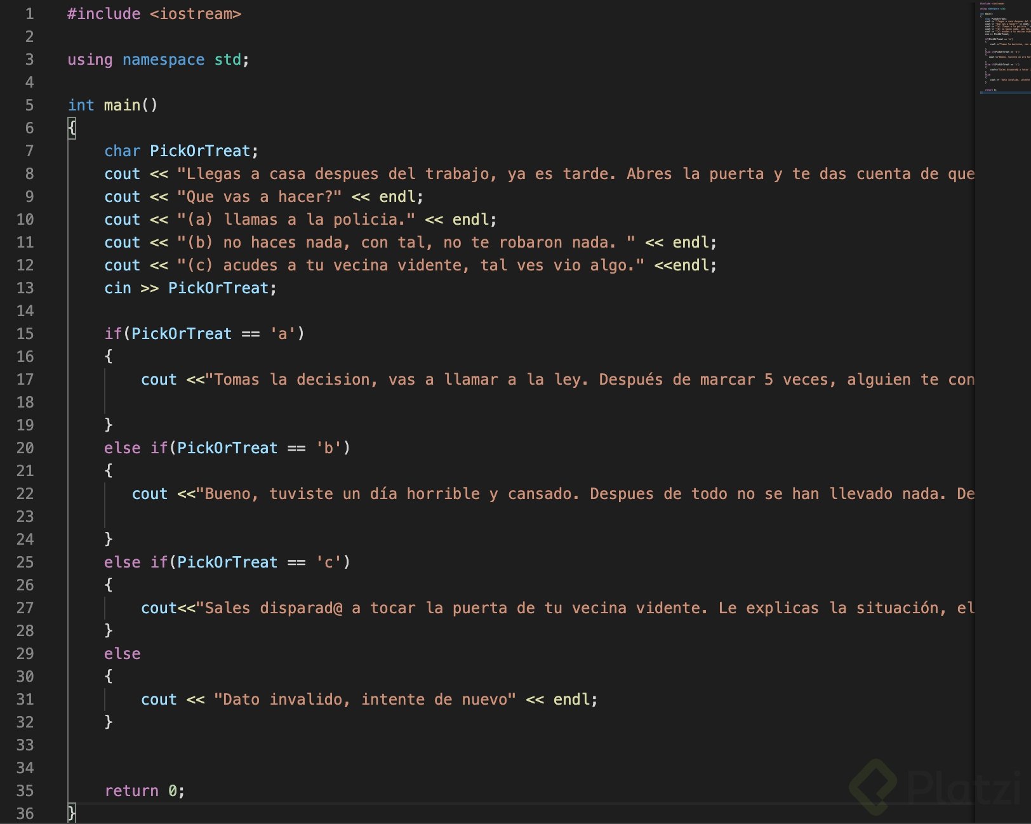
Task: Click the standalone "else" keyword on line 29
Action: click(x=123, y=654)
